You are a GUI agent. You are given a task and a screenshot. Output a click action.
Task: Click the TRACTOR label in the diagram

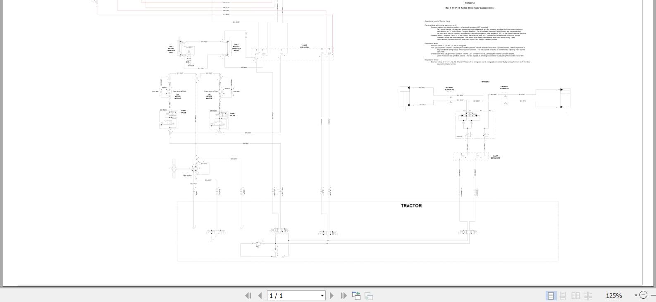[x=411, y=206]
